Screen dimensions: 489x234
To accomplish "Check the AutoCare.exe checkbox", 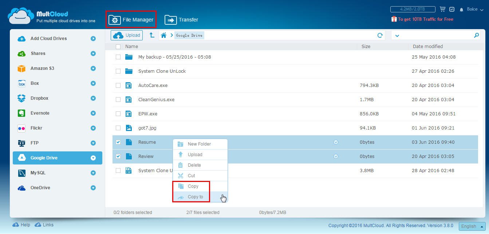I will pos(118,85).
